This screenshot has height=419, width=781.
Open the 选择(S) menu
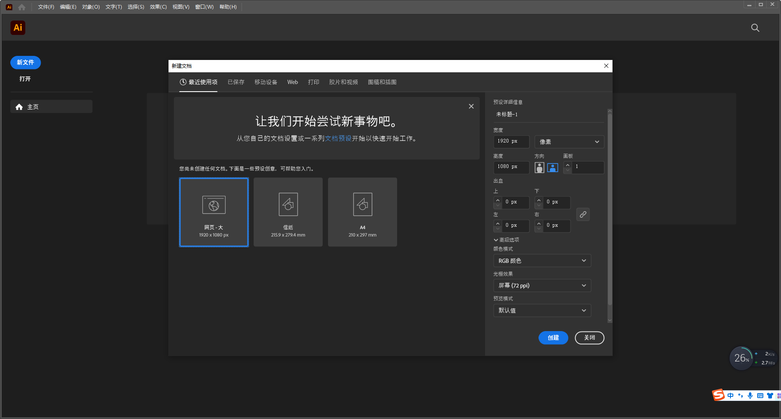(136, 7)
